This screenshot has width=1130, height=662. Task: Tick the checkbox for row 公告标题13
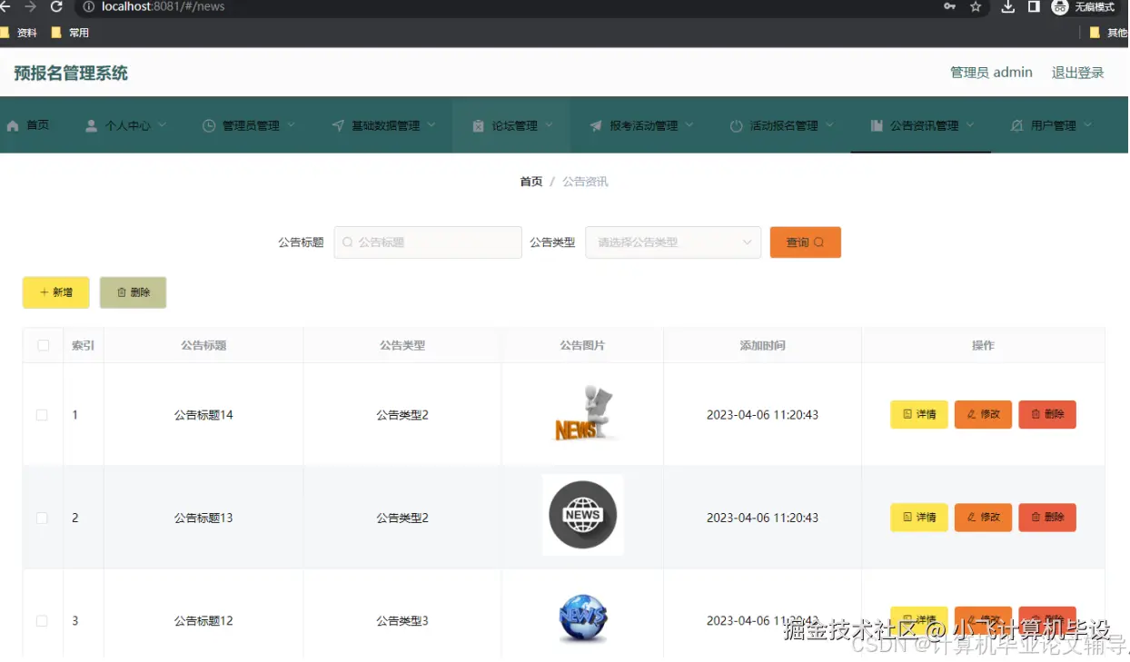point(42,518)
